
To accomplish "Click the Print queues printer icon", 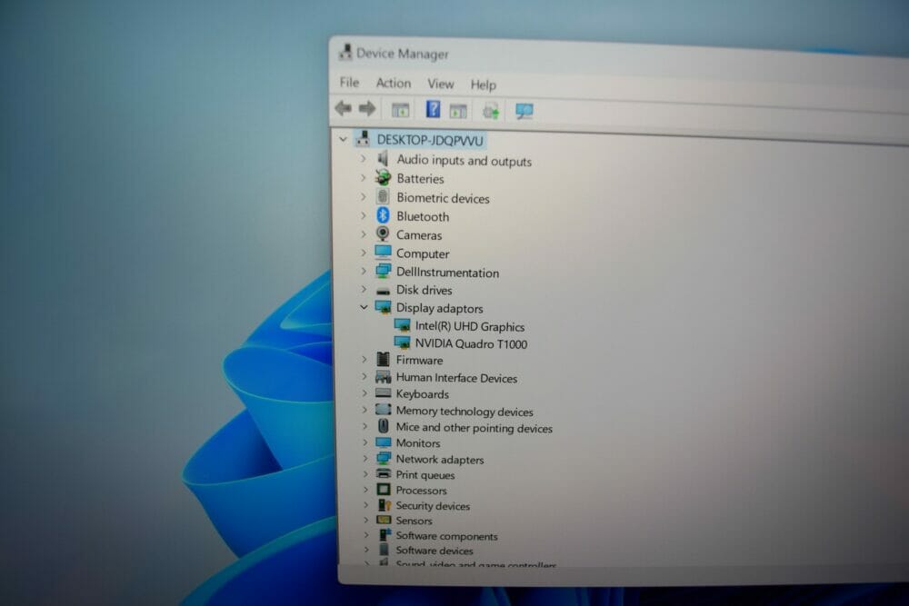I will [384, 474].
